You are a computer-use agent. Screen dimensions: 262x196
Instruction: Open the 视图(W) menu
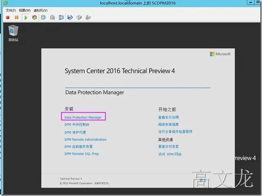click(x=24, y=11)
